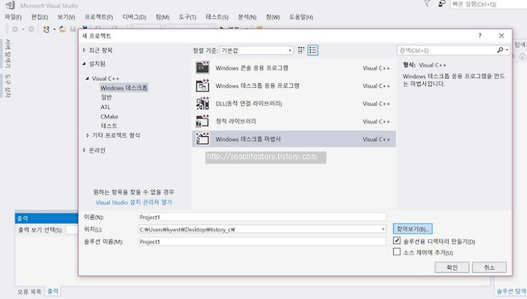
Task: Select the 정적 라이브러리 template icon
Action: click(x=203, y=121)
